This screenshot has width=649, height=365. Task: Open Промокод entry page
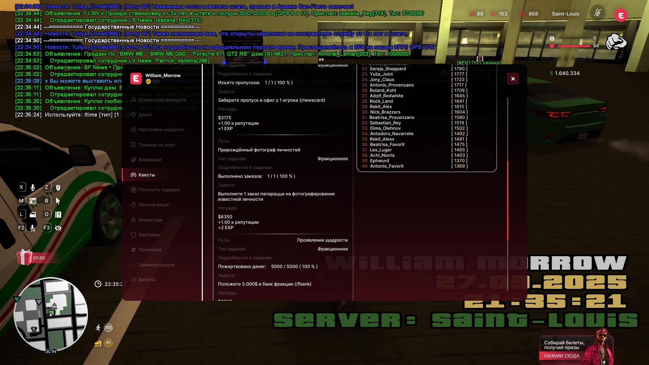(150, 250)
